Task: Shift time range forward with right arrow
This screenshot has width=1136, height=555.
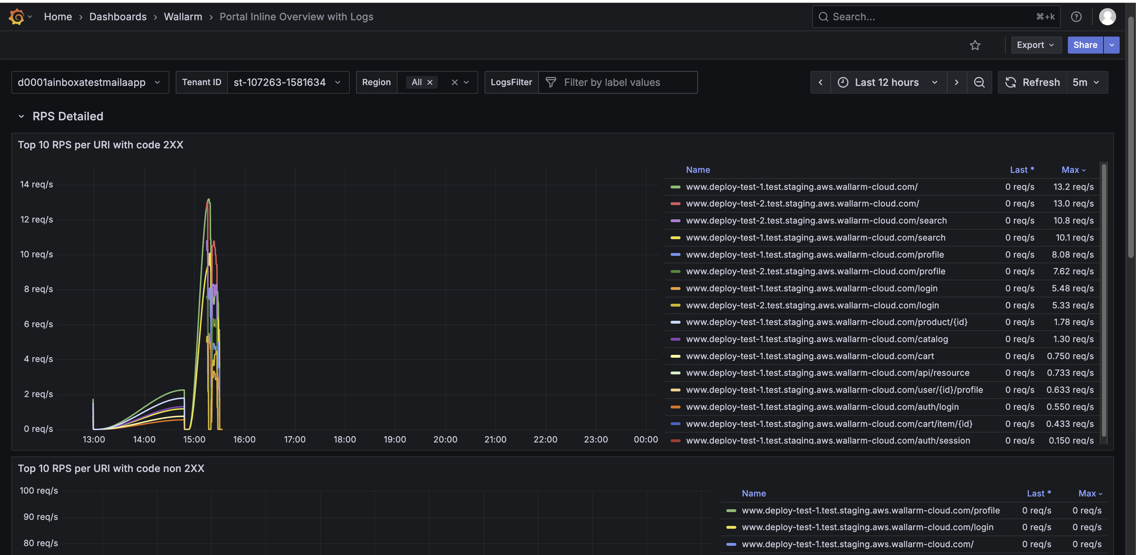Action: click(x=956, y=82)
